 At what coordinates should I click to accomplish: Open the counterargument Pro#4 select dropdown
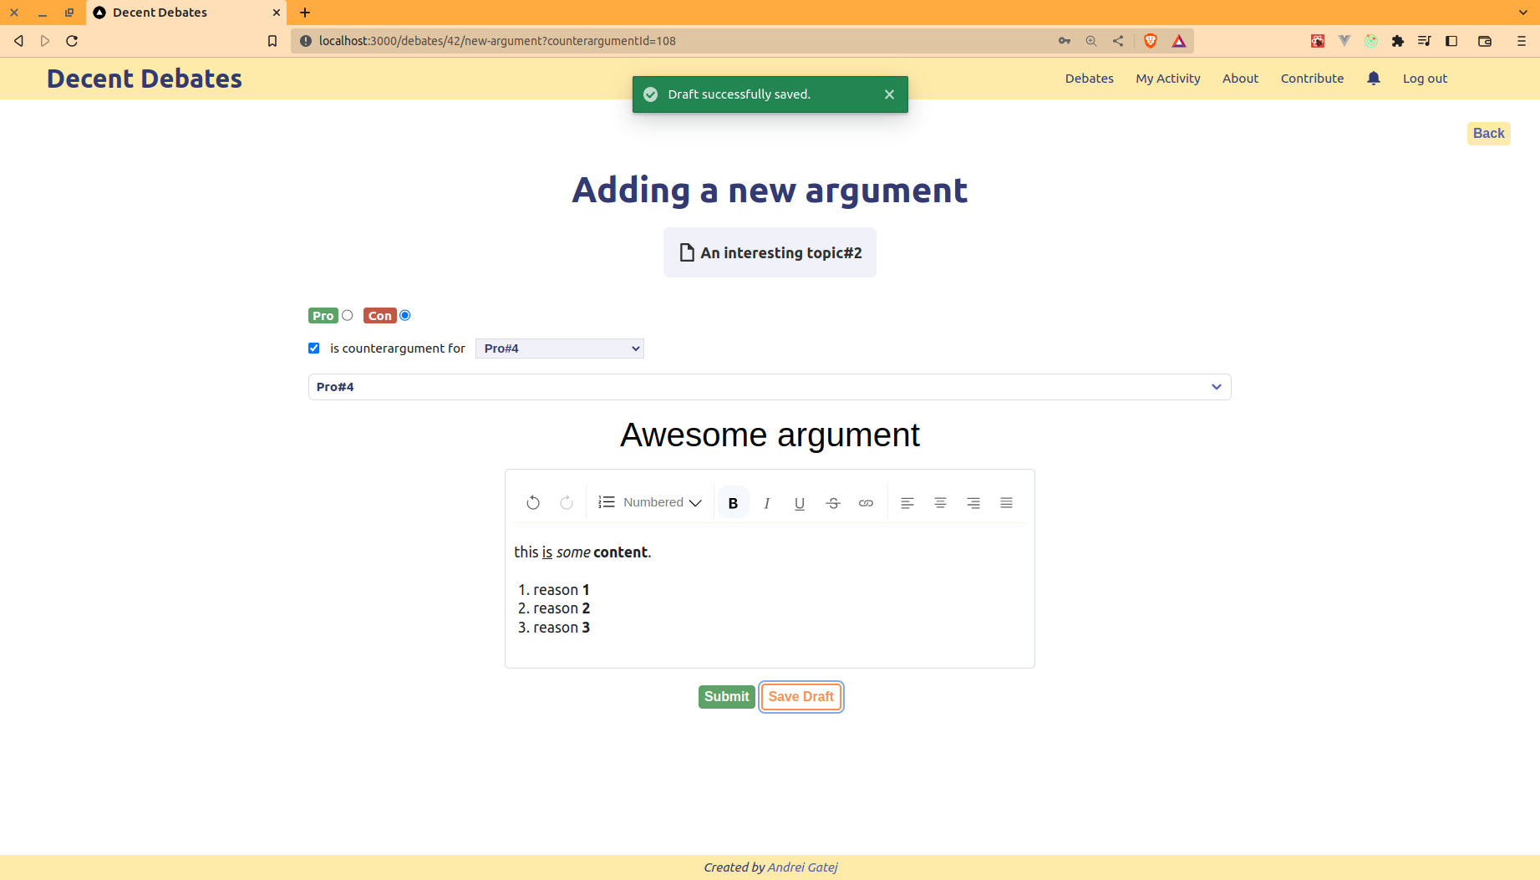[559, 348]
